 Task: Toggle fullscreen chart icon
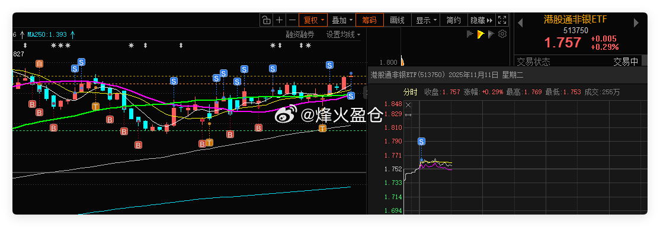pyautogui.click(x=502, y=20)
